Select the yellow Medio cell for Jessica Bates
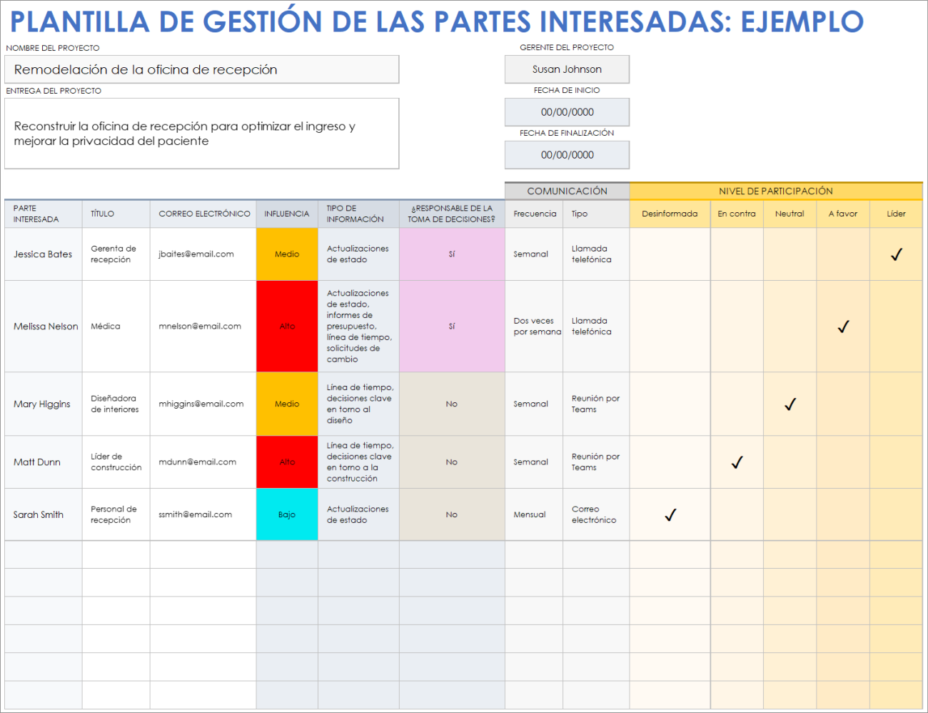This screenshot has height=713, width=928. pyautogui.click(x=286, y=254)
